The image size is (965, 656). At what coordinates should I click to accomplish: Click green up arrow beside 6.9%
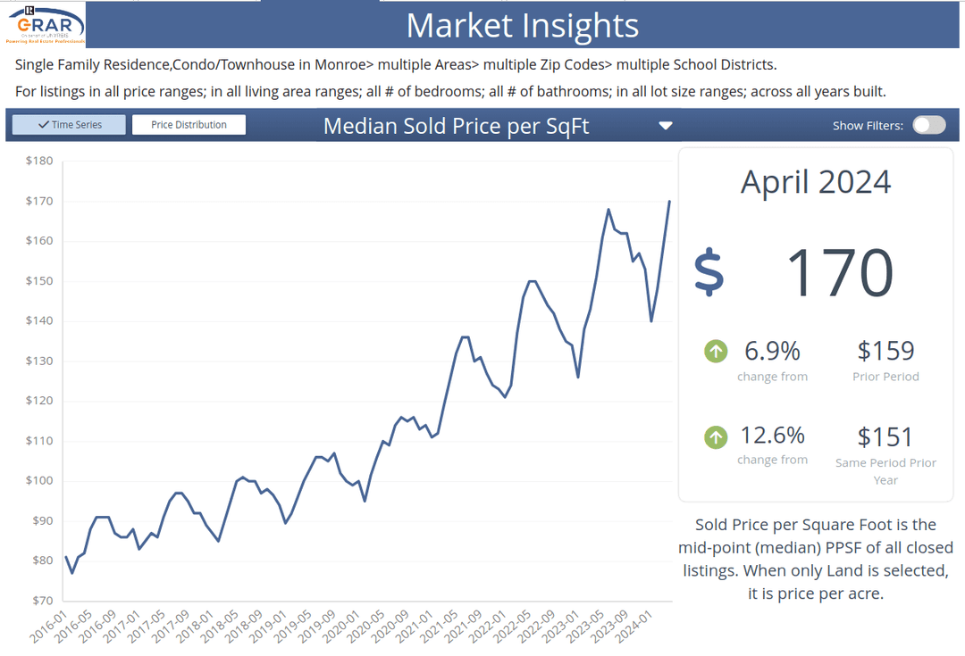click(x=716, y=351)
